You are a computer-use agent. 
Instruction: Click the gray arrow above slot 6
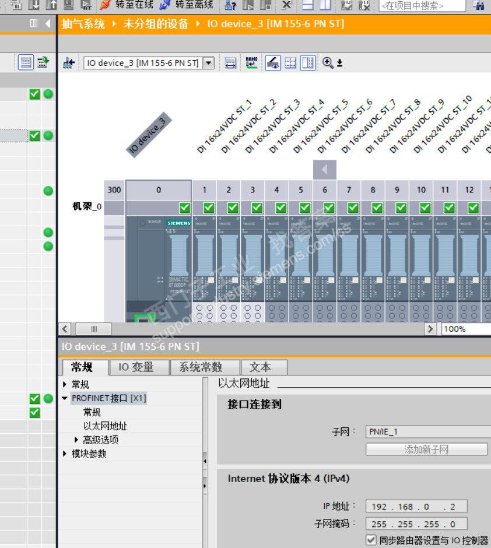click(325, 170)
